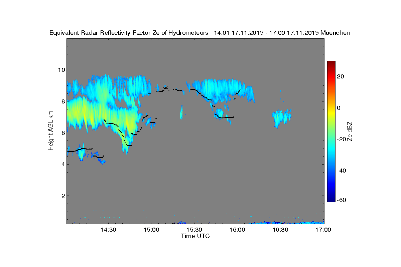Click the colorbar value '-20'
Image resolution: width=401 pixels, height=267 pixels.
[342, 139]
